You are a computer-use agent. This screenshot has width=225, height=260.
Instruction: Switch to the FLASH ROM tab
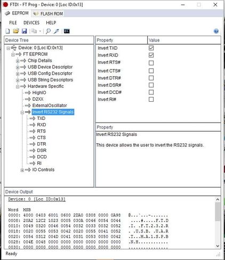[x=49, y=14]
